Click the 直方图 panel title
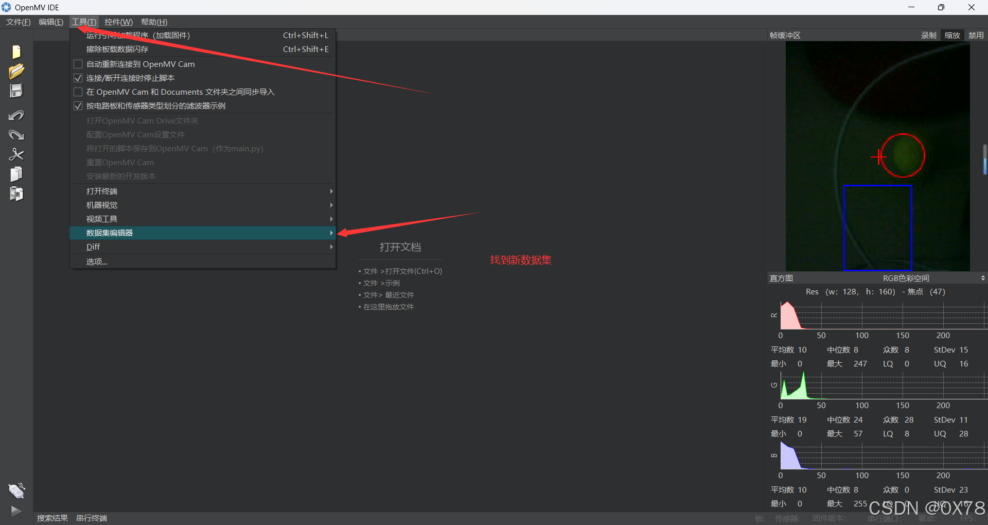 781,278
